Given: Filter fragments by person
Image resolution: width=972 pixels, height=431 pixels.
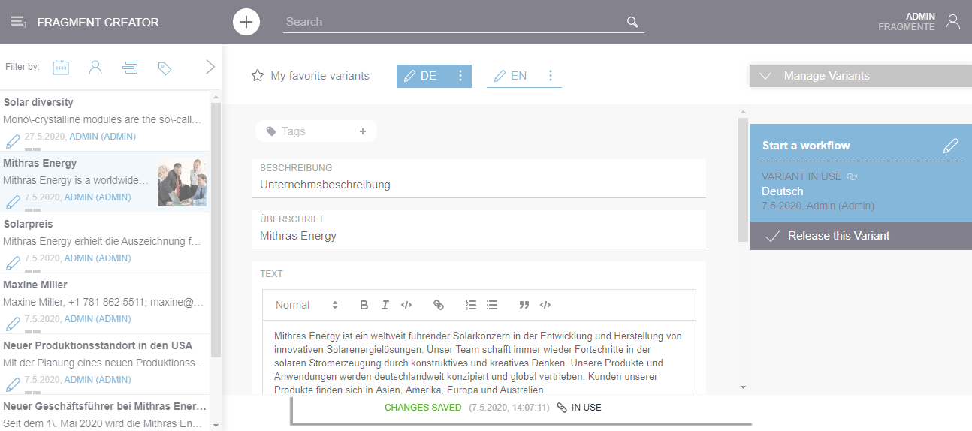Looking at the screenshot, I should [x=95, y=68].
